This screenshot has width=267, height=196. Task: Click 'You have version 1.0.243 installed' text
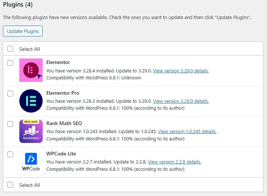click(82, 132)
